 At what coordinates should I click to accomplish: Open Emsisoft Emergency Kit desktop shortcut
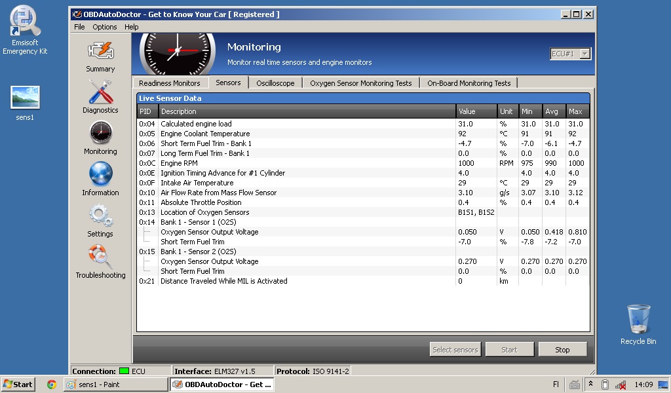pos(25,30)
